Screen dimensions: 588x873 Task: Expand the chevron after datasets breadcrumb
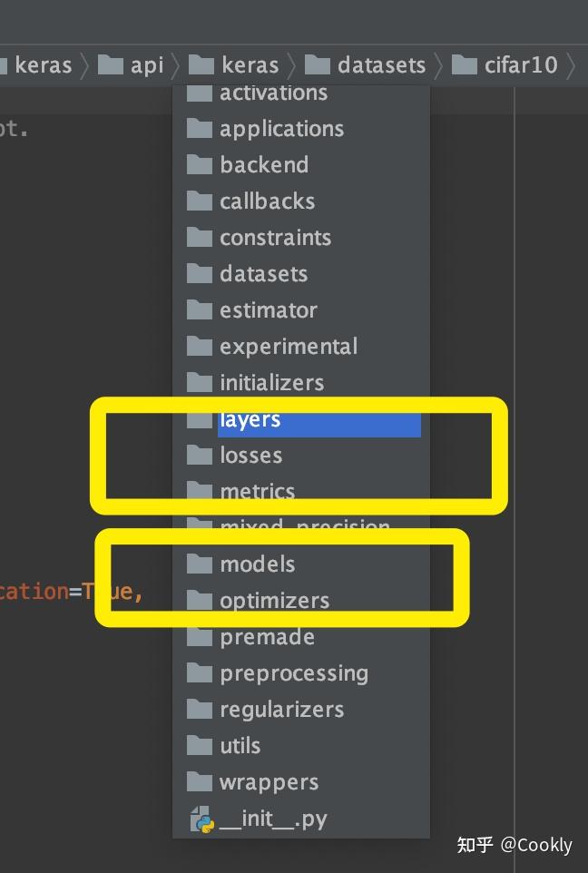pyautogui.click(x=438, y=66)
